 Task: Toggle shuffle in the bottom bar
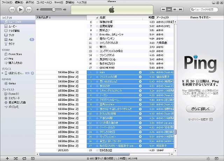(x=16, y=159)
